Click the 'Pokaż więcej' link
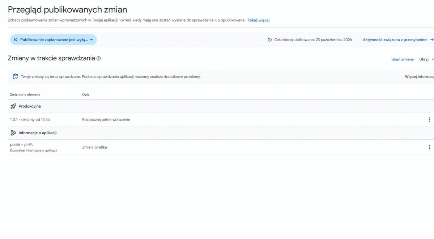 tap(258, 20)
